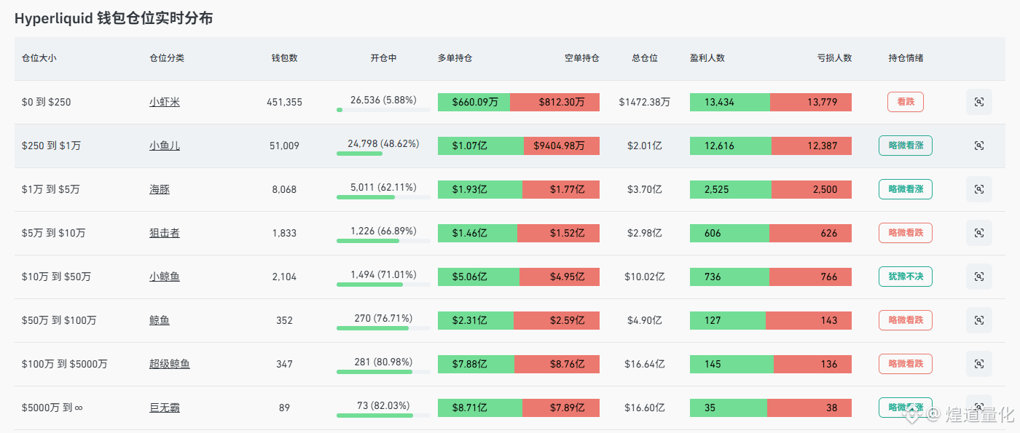Click the 48.62% open-position progress bar

tap(383, 154)
